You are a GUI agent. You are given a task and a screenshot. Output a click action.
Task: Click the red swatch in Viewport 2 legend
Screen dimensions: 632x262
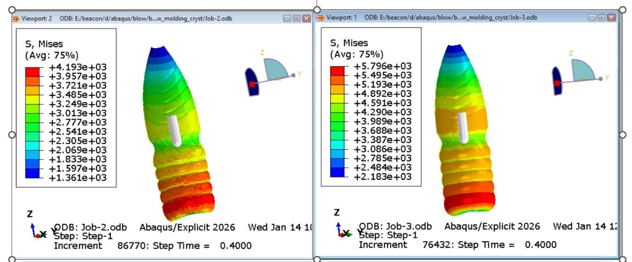32,72
